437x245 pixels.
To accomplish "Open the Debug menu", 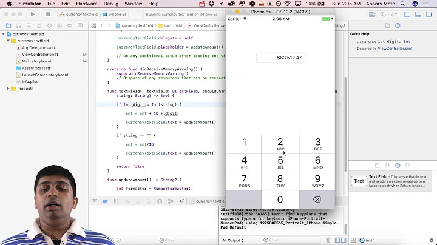I will (x=111, y=4).
